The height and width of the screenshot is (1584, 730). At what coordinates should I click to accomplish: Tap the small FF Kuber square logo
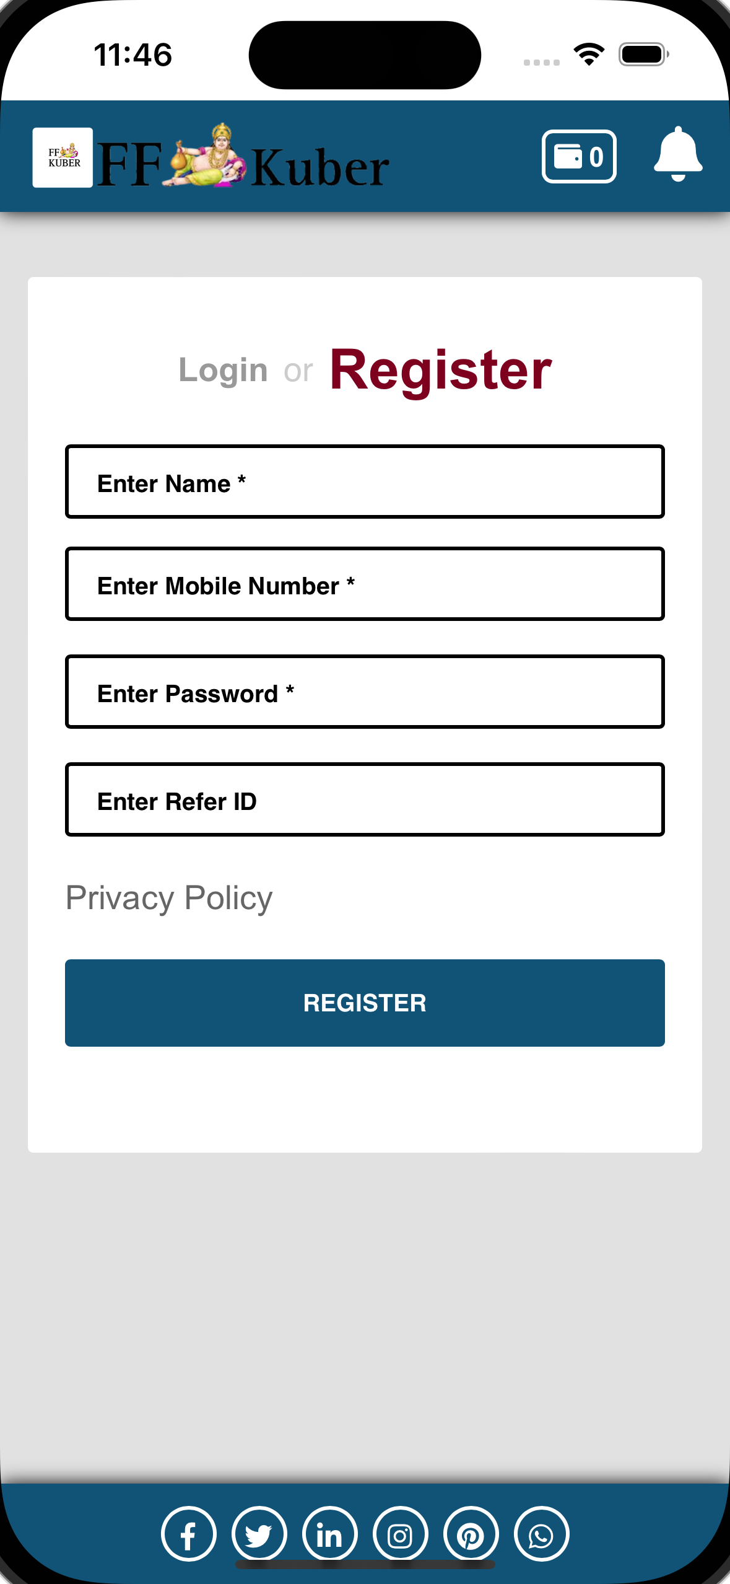[x=63, y=157]
